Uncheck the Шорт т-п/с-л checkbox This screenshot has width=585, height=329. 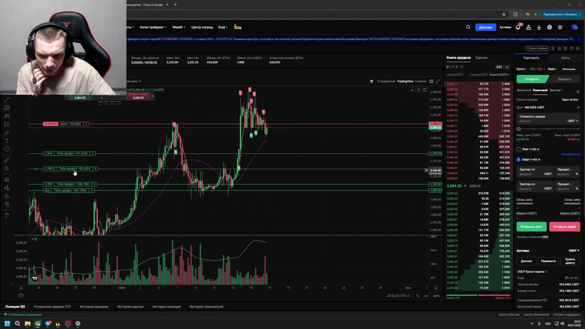click(x=518, y=159)
